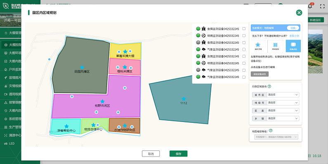Click the star marker on region 1112

(184, 98)
